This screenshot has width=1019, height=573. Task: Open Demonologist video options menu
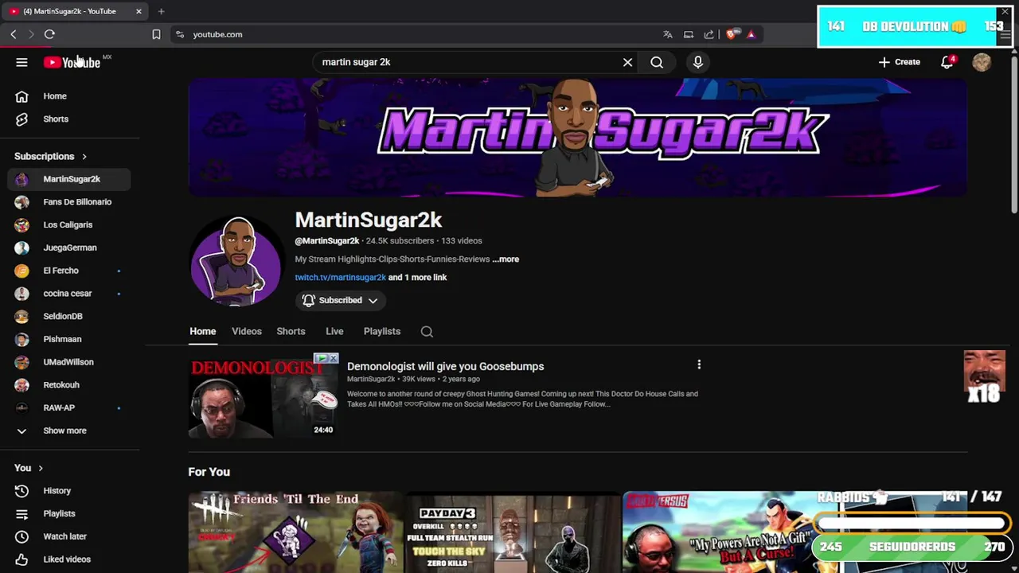699,364
